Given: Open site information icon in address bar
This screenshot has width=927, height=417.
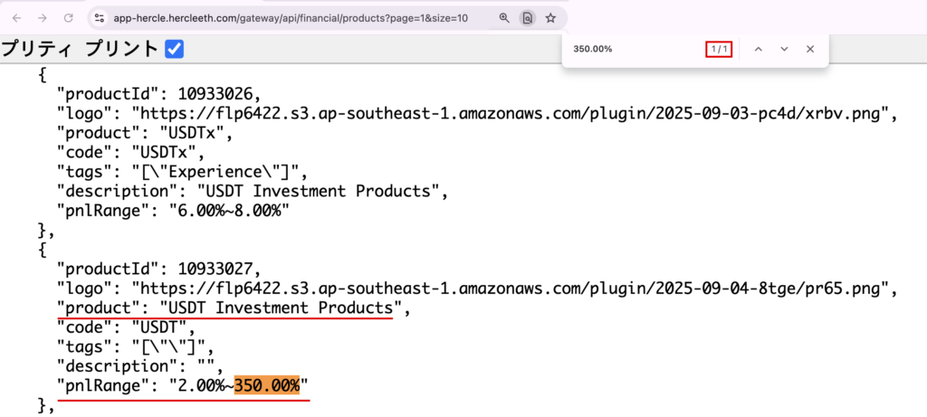Looking at the screenshot, I should tap(100, 18).
